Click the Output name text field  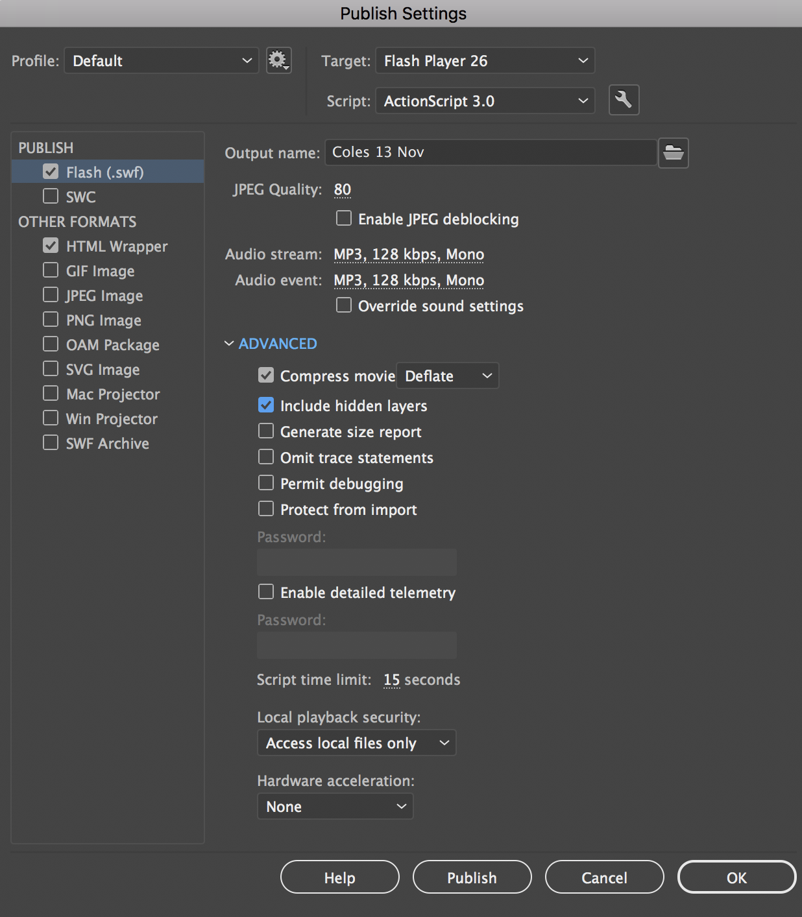pyautogui.click(x=491, y=152)
